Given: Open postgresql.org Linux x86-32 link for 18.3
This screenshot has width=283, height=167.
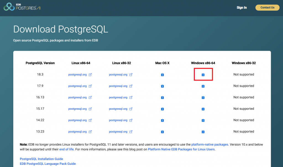Looking at the screenshot, I should point(121,75).
